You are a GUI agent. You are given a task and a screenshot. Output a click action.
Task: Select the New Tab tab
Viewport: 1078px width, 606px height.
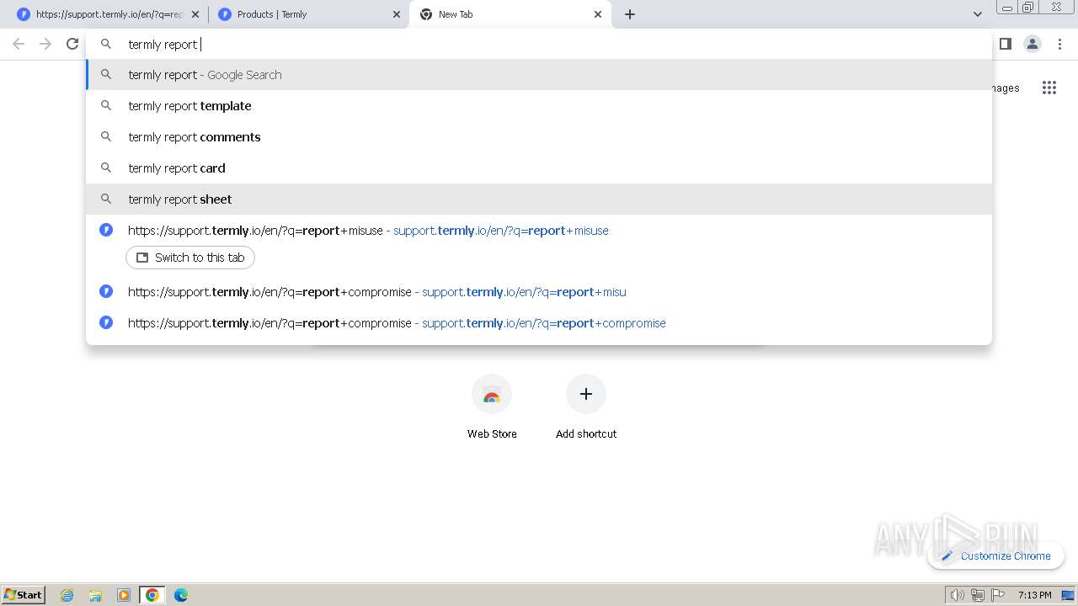[x=510, y=14]
